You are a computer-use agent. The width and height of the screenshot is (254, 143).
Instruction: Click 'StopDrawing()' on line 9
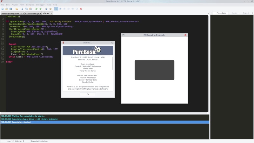(17, 37)
